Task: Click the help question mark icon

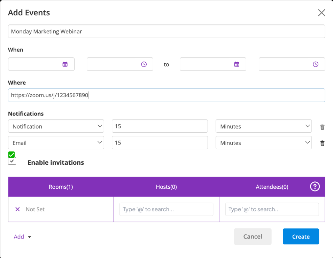Action: [x=315, y=187]
